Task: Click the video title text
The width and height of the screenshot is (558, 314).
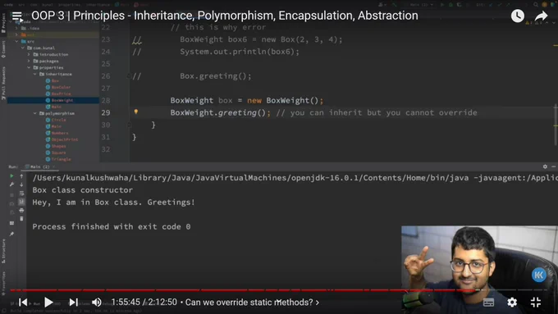Action: coord(225,16)
